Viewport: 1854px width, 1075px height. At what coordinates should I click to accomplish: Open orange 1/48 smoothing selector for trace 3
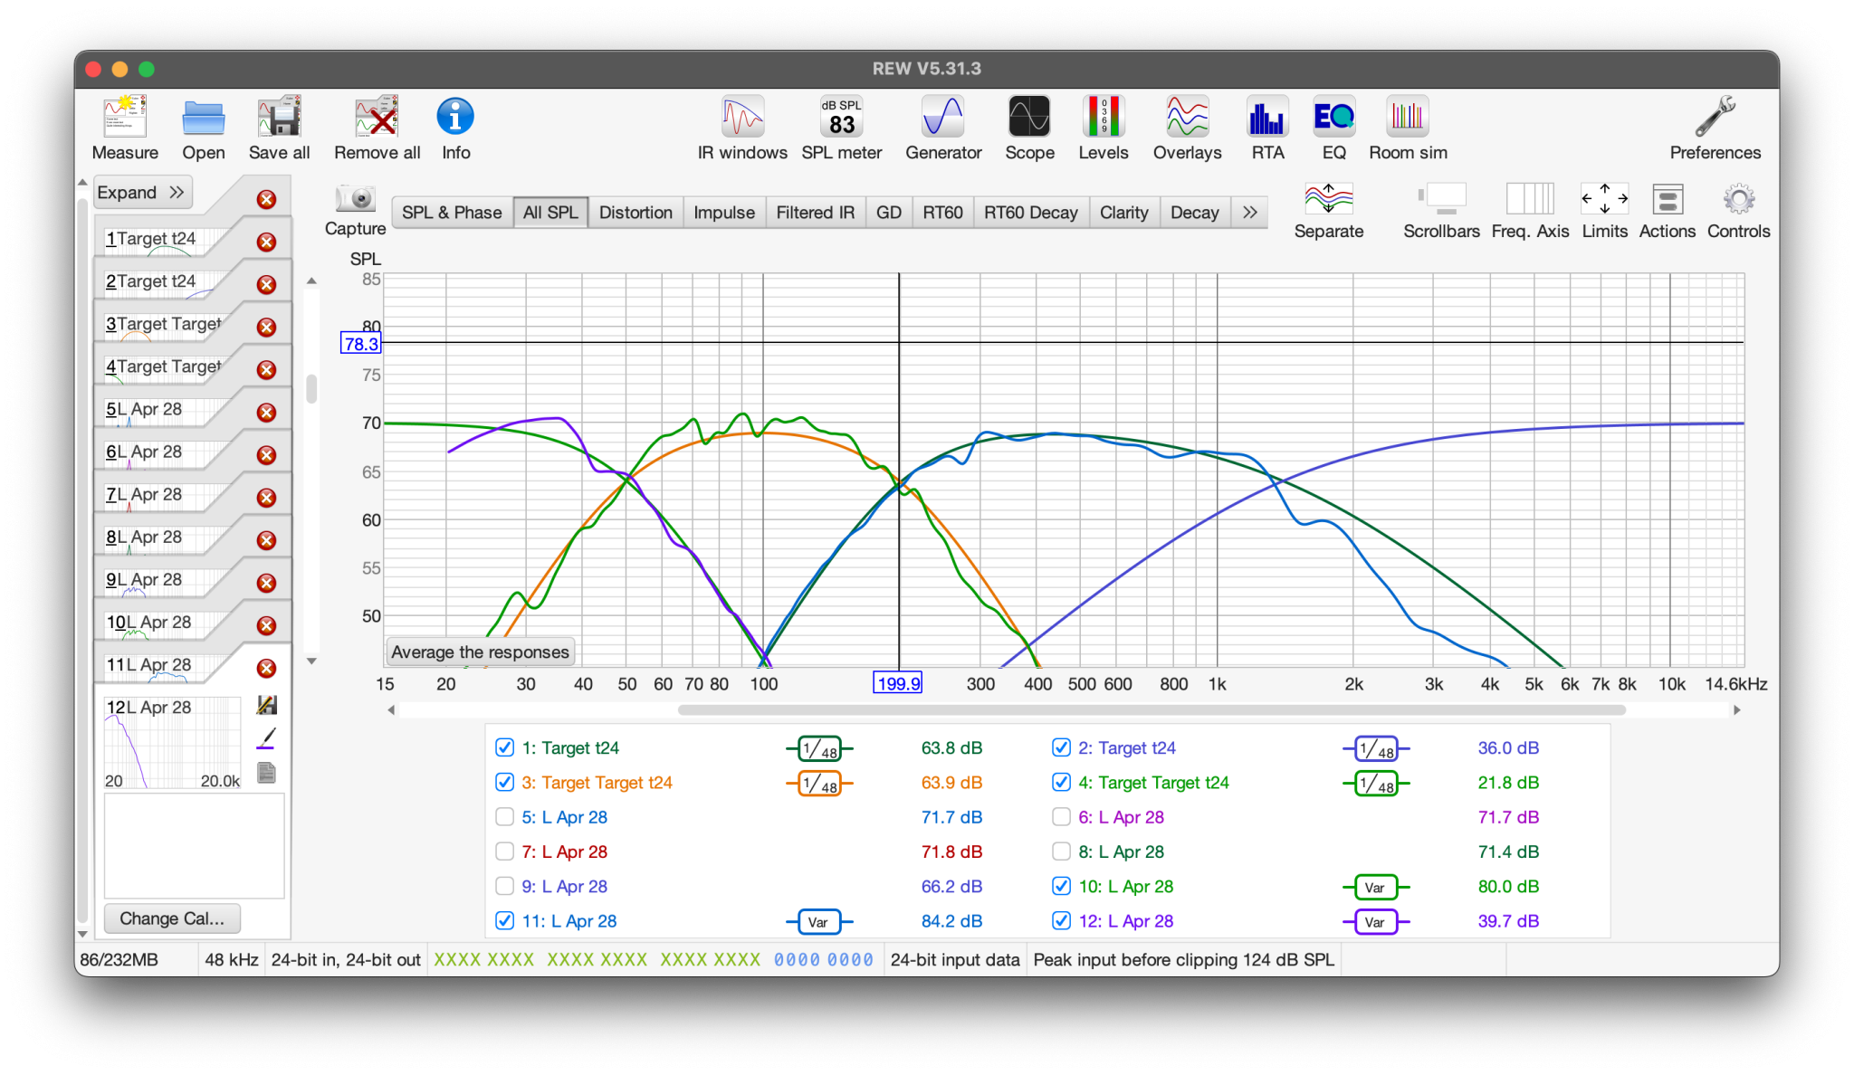[x=819, y=783]
